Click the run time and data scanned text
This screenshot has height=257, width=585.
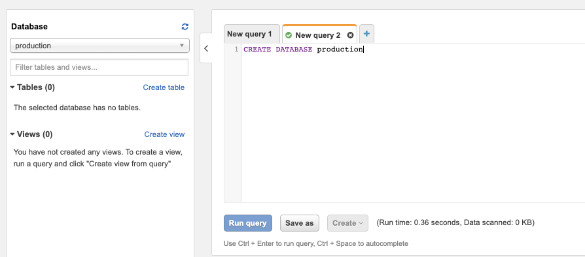pyautogui.click(x=455, y=223)
